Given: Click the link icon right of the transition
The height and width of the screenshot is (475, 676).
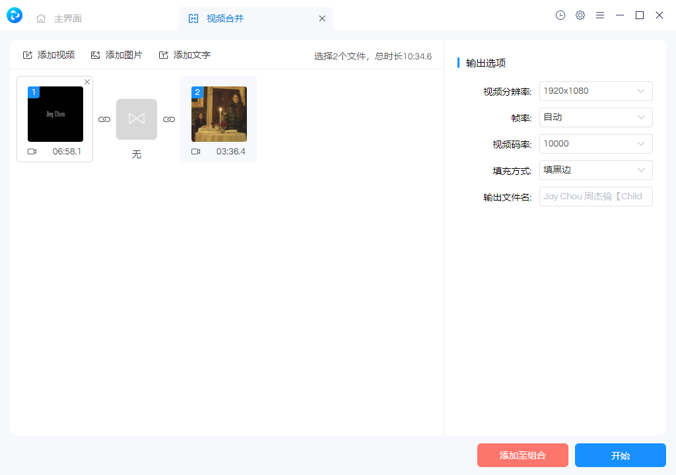Looking at the screenshot, I should point(169,119).
